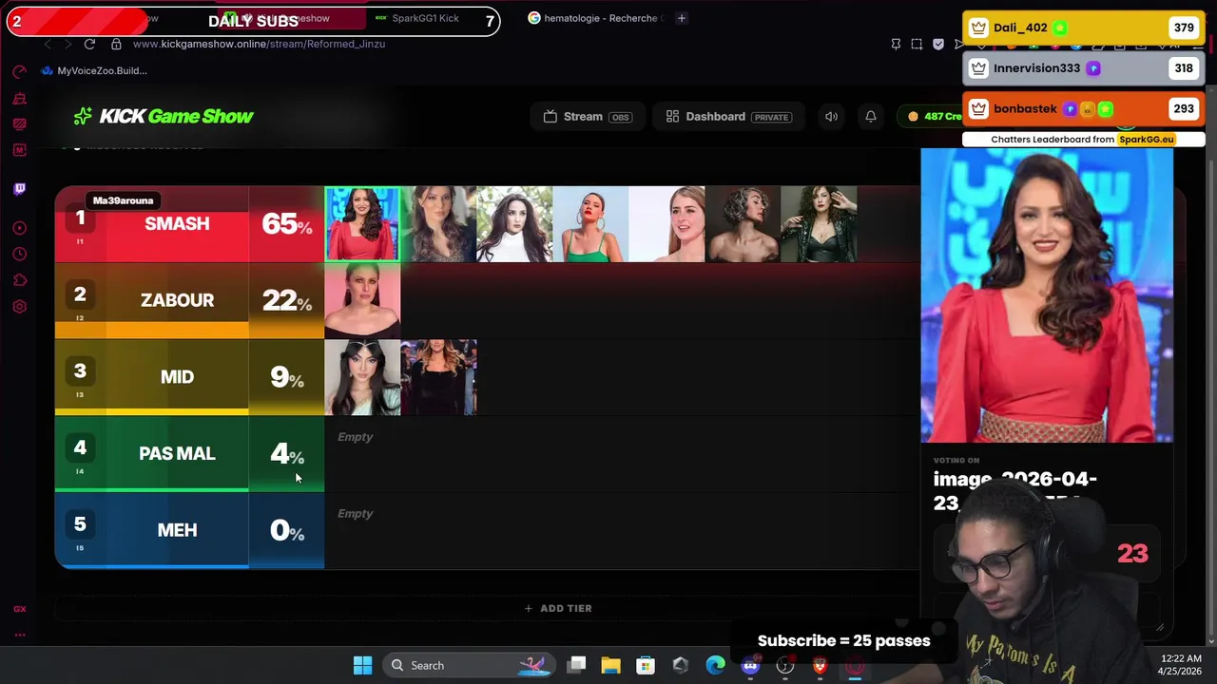The image size is (1217, 684).
Task: Select the second thumbnail in MID row
Action: click(x=438, y=377)
